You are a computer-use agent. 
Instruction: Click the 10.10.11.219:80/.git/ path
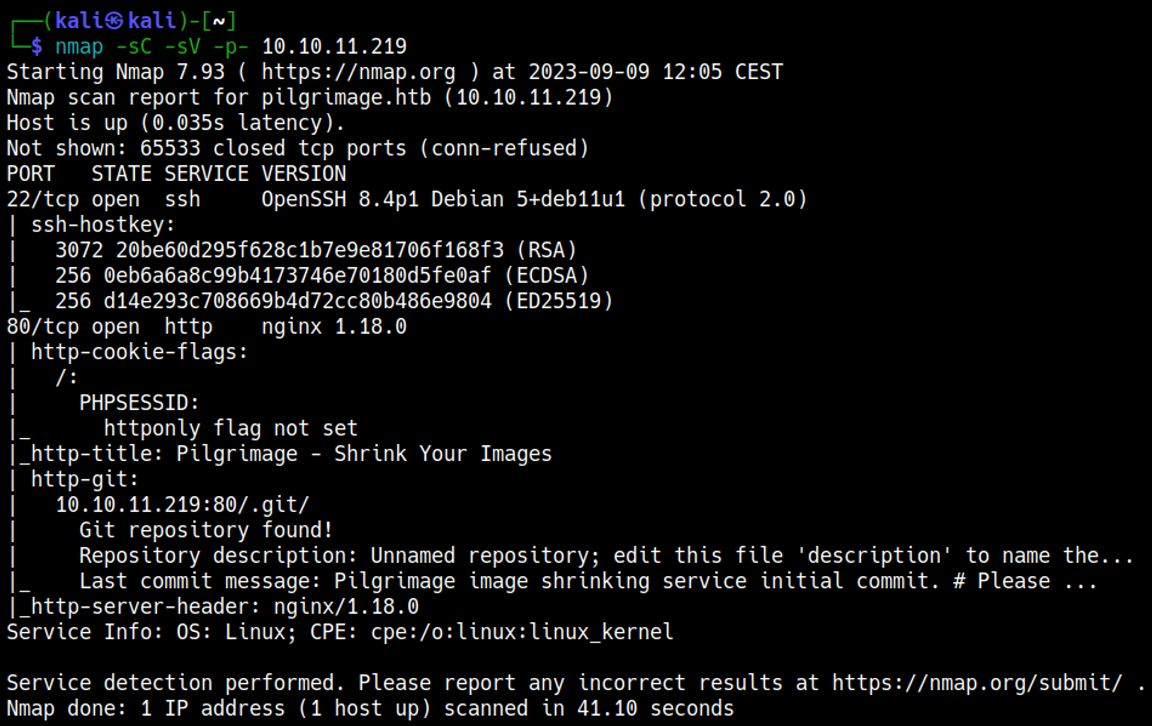tap(182, 505)
